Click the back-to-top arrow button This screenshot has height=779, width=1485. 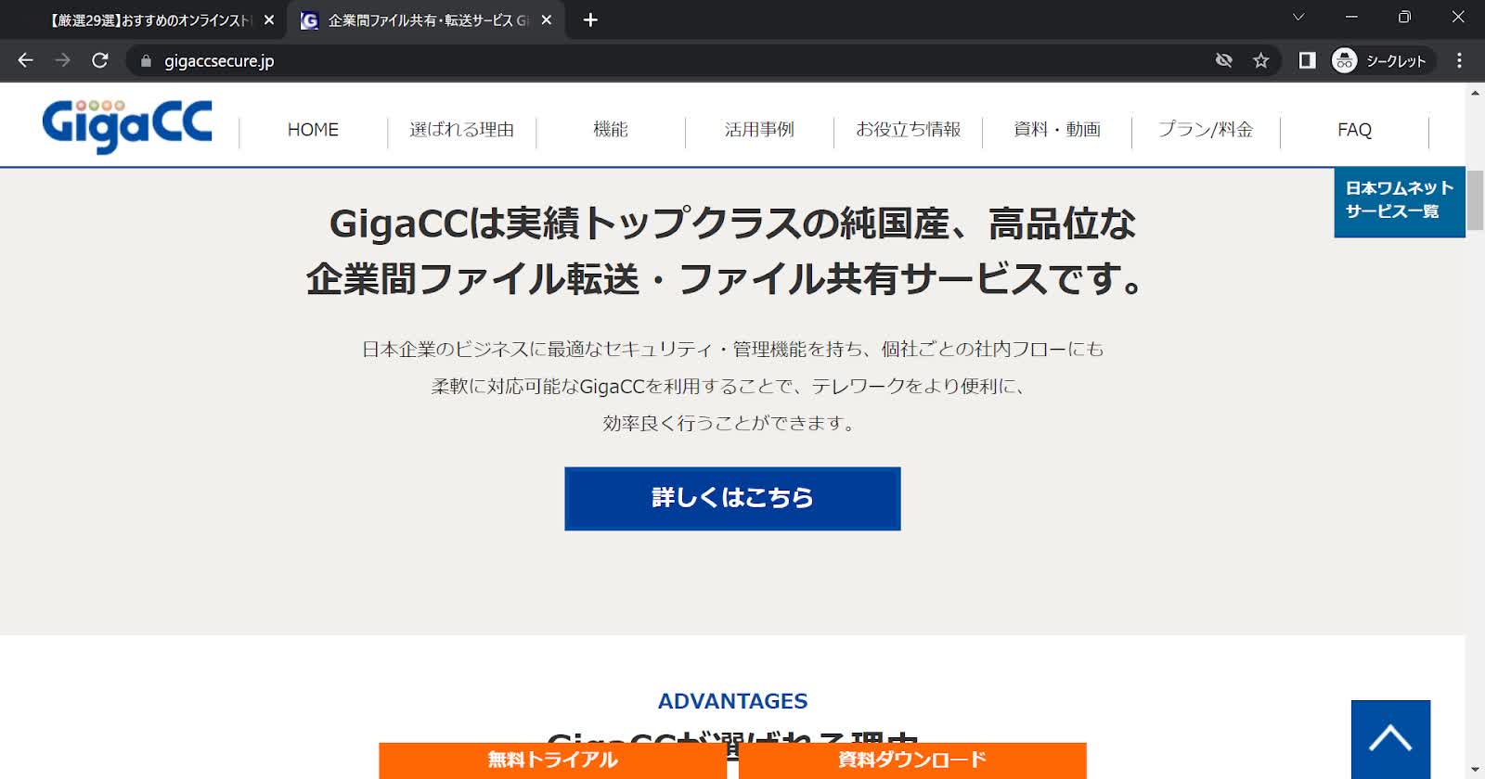(x=1390, y=739)
